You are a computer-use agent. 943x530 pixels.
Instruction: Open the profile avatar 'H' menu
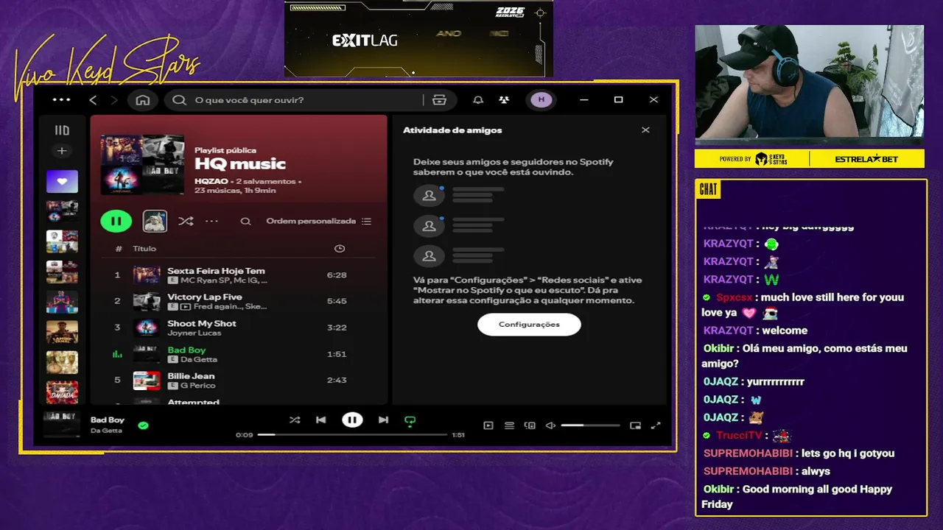coord(541,99)
